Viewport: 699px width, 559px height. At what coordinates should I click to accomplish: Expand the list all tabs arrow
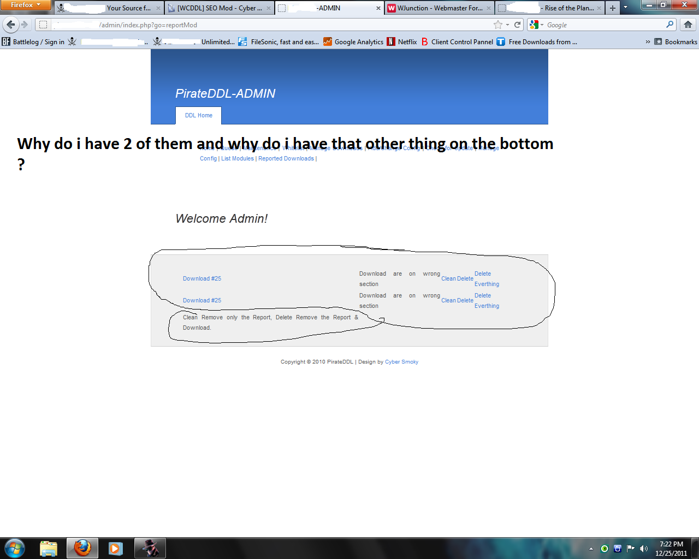[x=626, y=8]
